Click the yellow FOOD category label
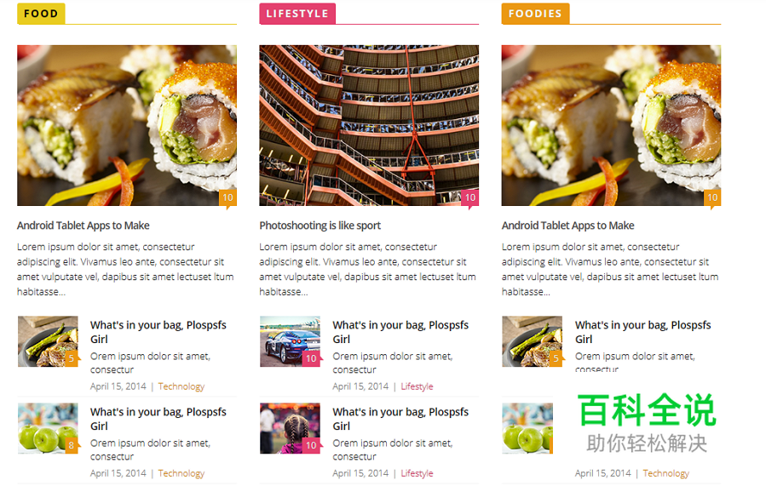The width and height of the screenshot is (766, 486). point(41,14)
